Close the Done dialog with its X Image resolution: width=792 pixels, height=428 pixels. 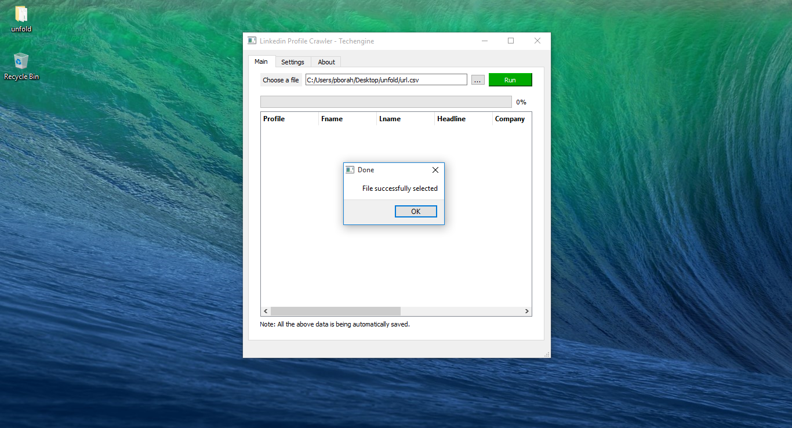435,170
